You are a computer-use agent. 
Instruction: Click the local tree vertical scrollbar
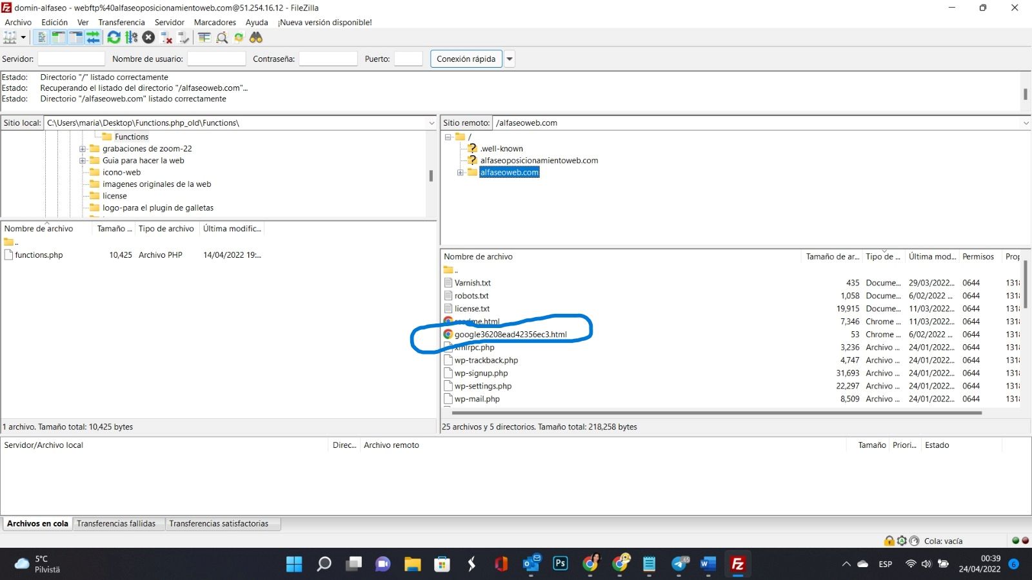pos(431,175)
